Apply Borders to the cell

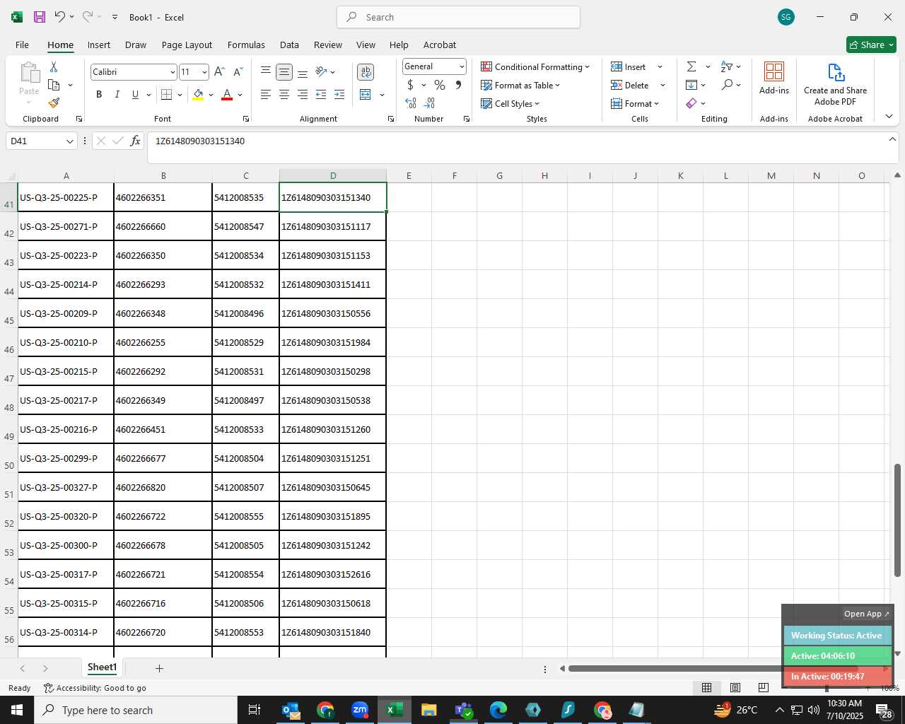(167, 95)
